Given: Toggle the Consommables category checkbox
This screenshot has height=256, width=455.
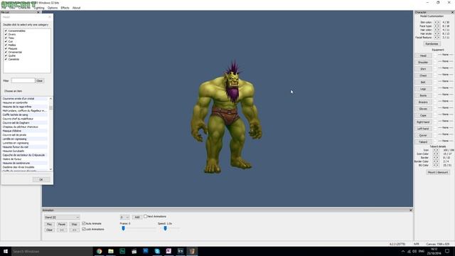Looking at the screenshot, I should click(x=6, y=31).
